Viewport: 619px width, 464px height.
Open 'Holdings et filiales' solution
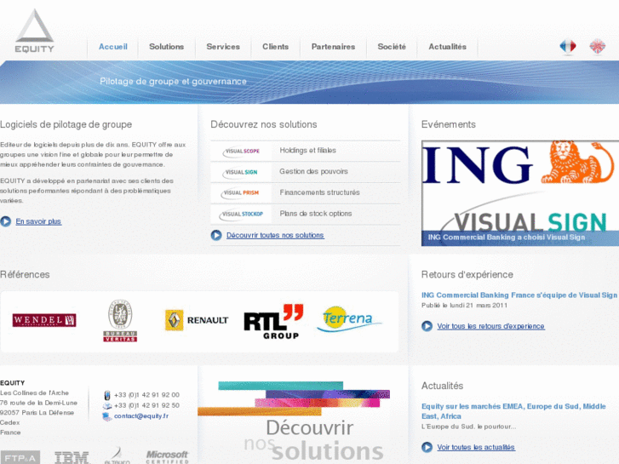pyautogui.click(x=308, y=151)
